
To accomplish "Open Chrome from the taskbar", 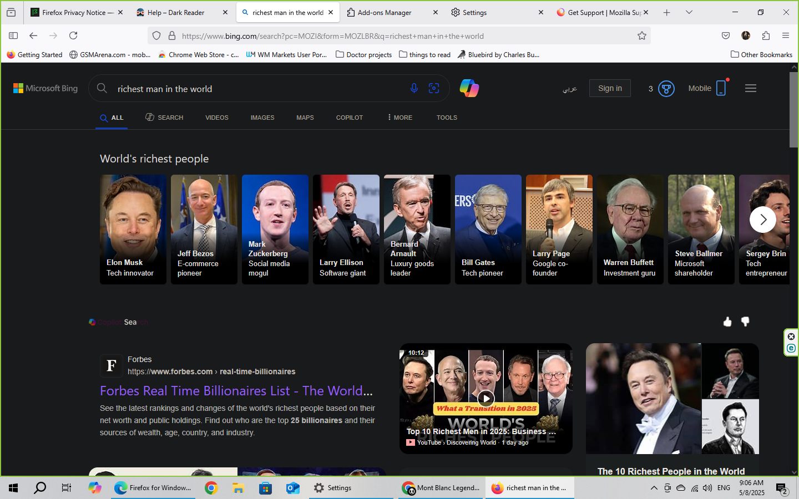I will (x=211, y=488).
